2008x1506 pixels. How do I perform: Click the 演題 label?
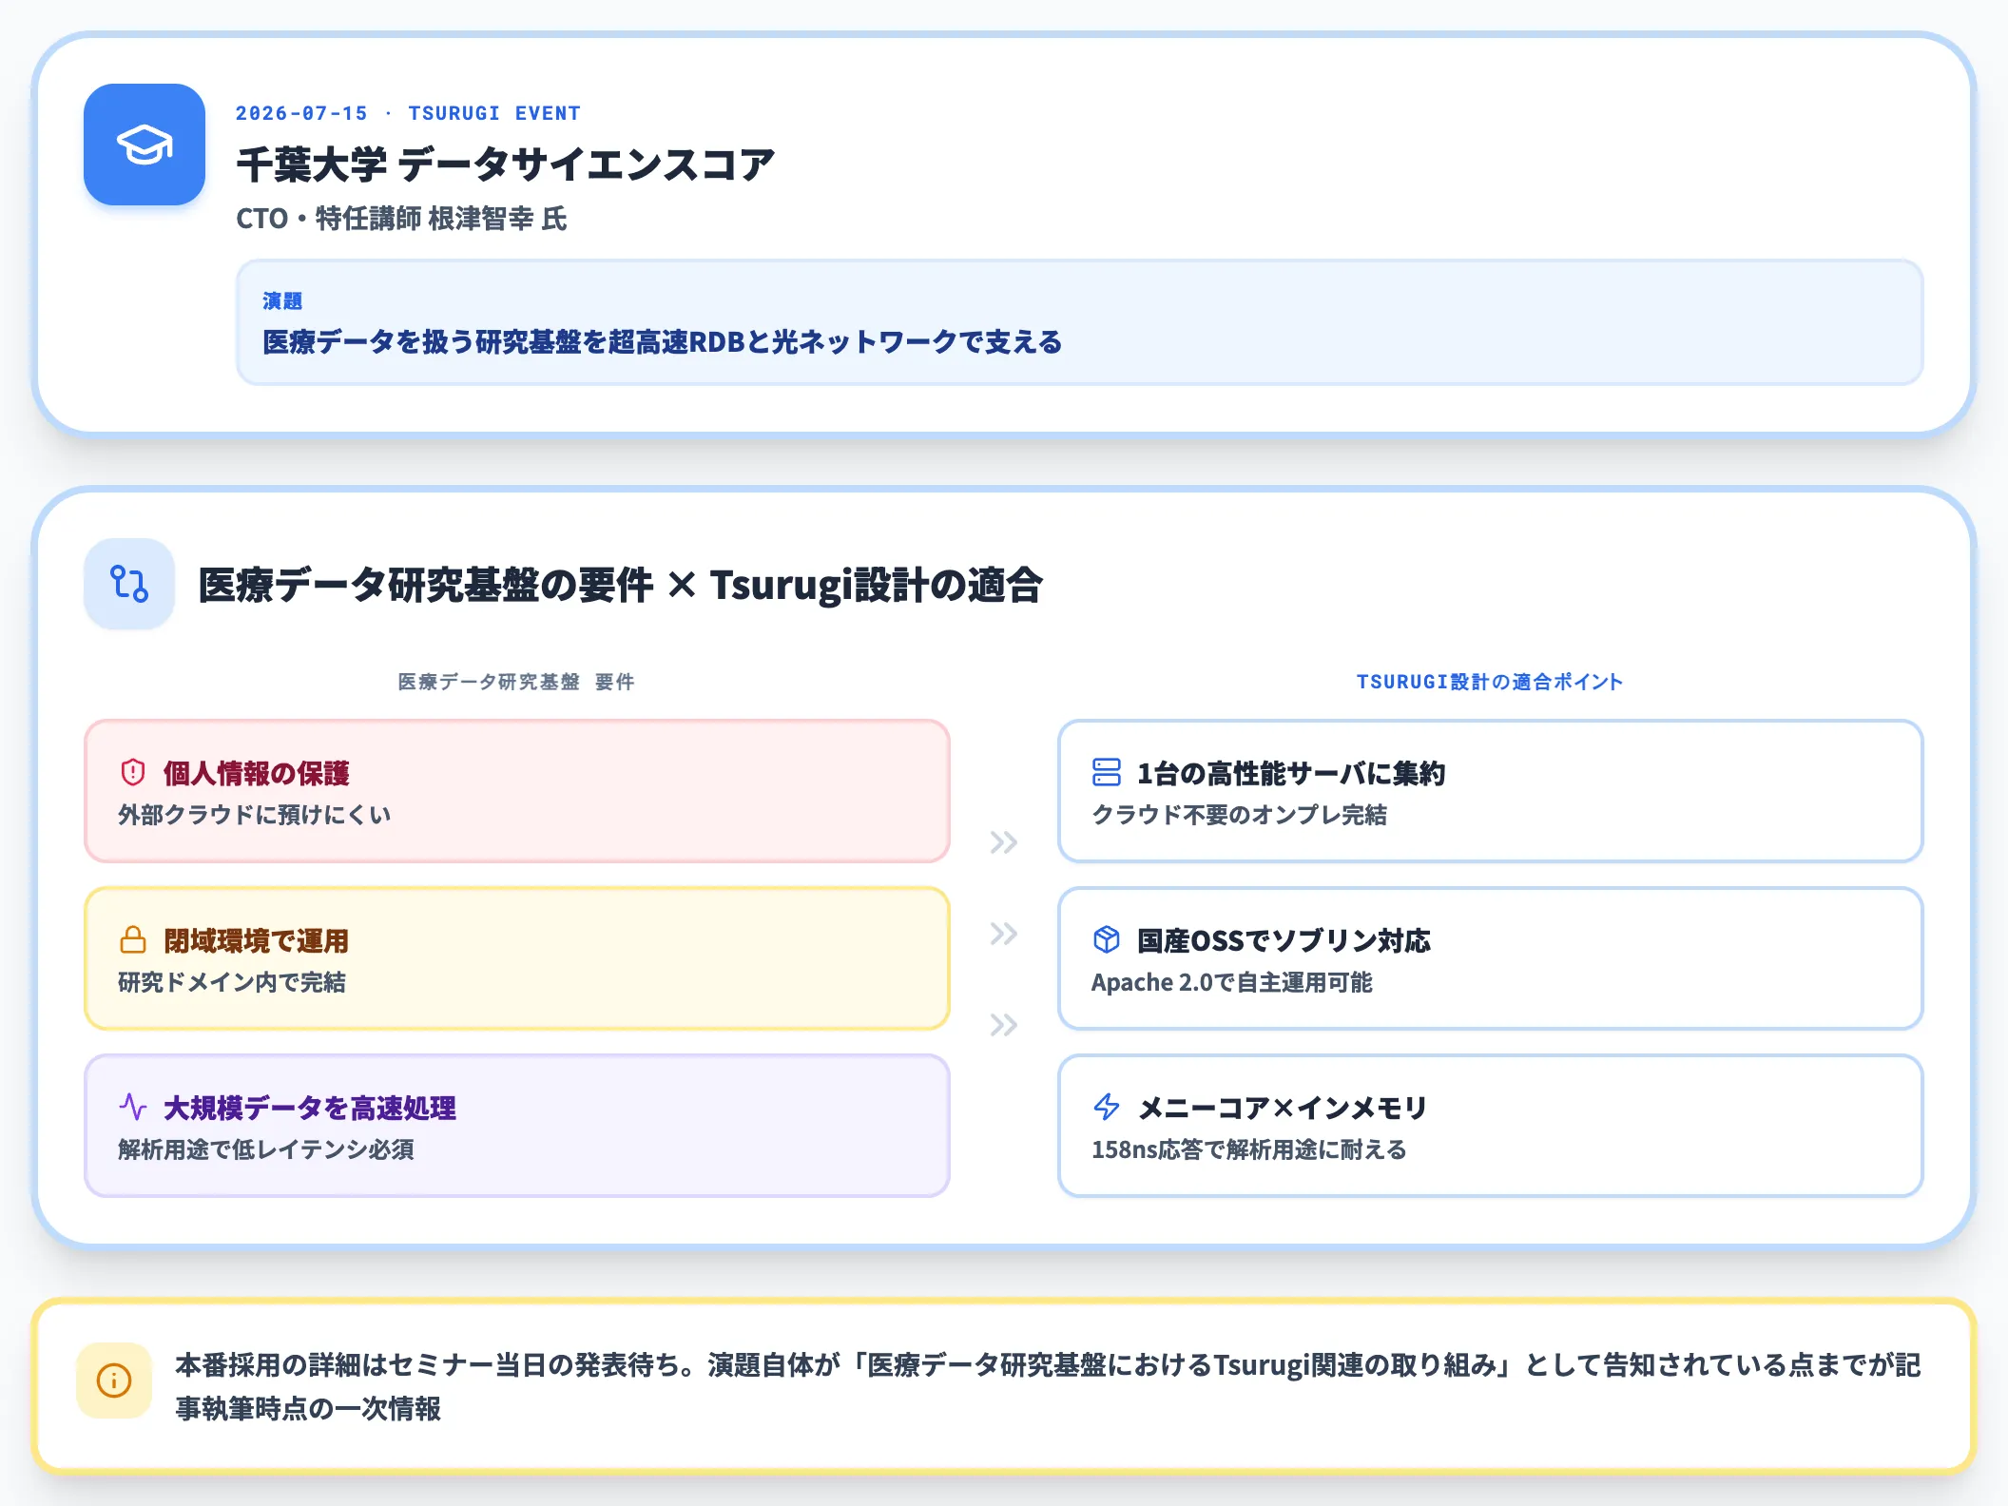coord(282,301)
